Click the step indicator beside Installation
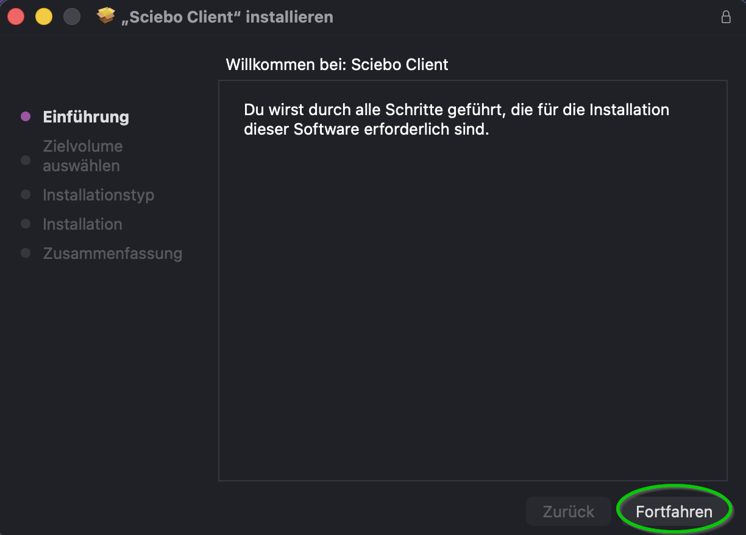746x535 pixels. pos(25,224)
